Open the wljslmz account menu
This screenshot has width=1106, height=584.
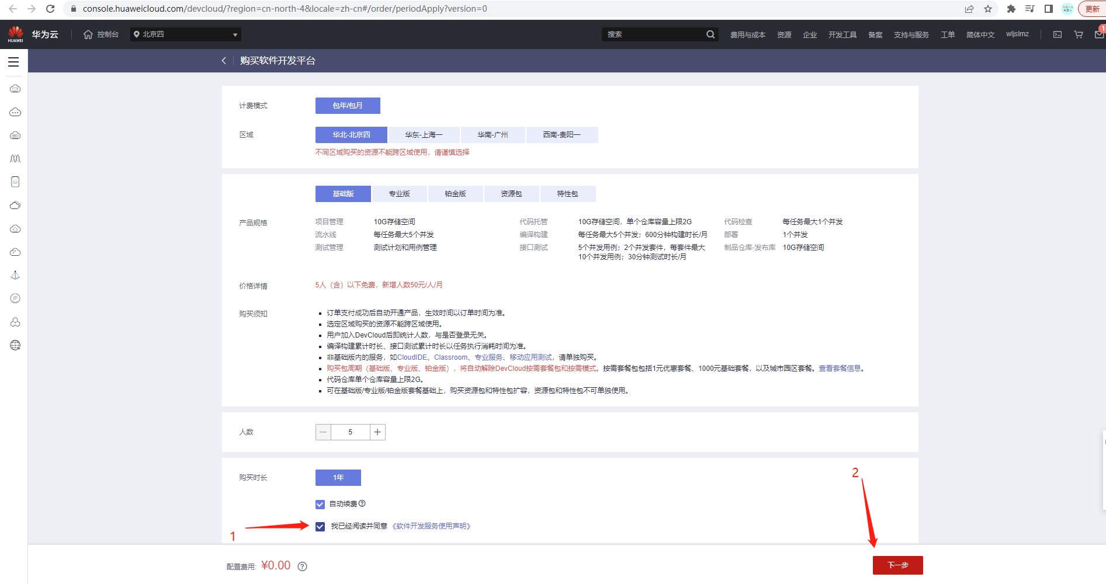[1017, 34]
